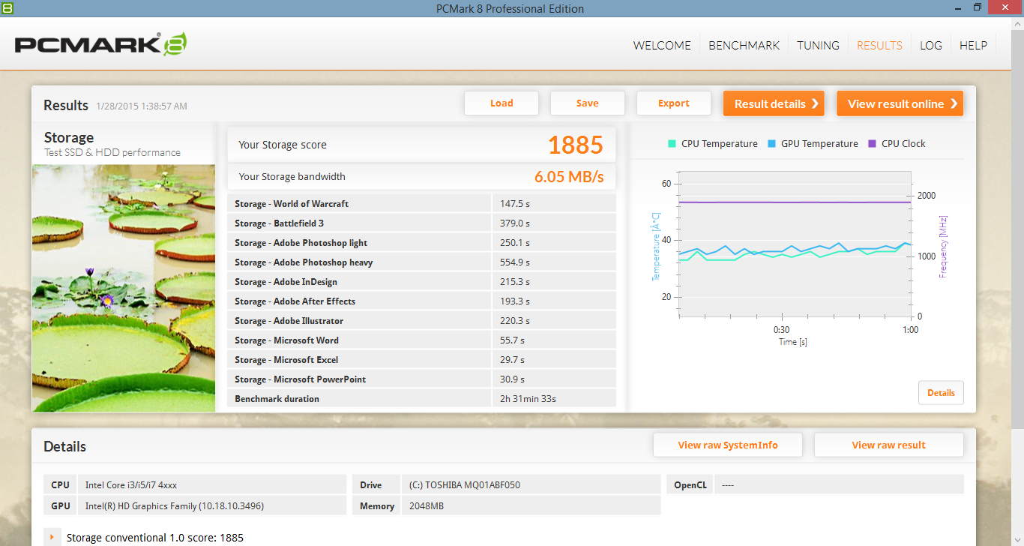Screen dimensions: 1024x546
Task: Toggle CPU Temperature legend swatch
Action: click(672, 143)
